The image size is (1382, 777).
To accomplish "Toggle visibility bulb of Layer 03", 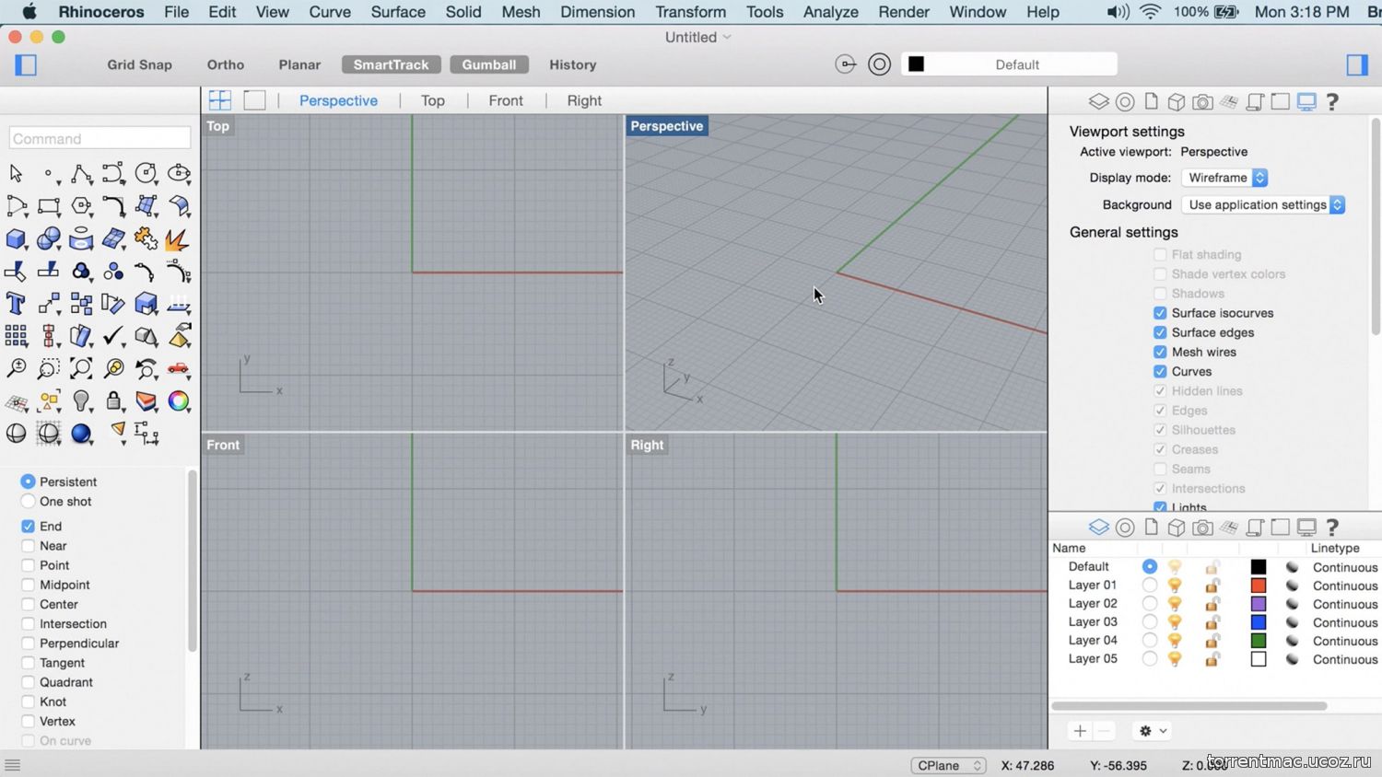I will click(x=1175, y=622).
